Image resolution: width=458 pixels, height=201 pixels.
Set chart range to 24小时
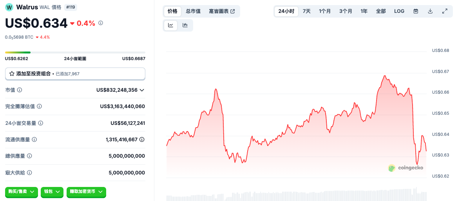286,11
